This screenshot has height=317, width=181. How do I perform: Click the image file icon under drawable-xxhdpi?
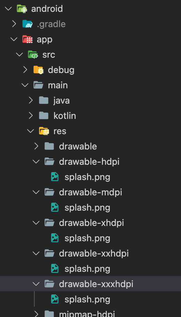click(55, 269)
